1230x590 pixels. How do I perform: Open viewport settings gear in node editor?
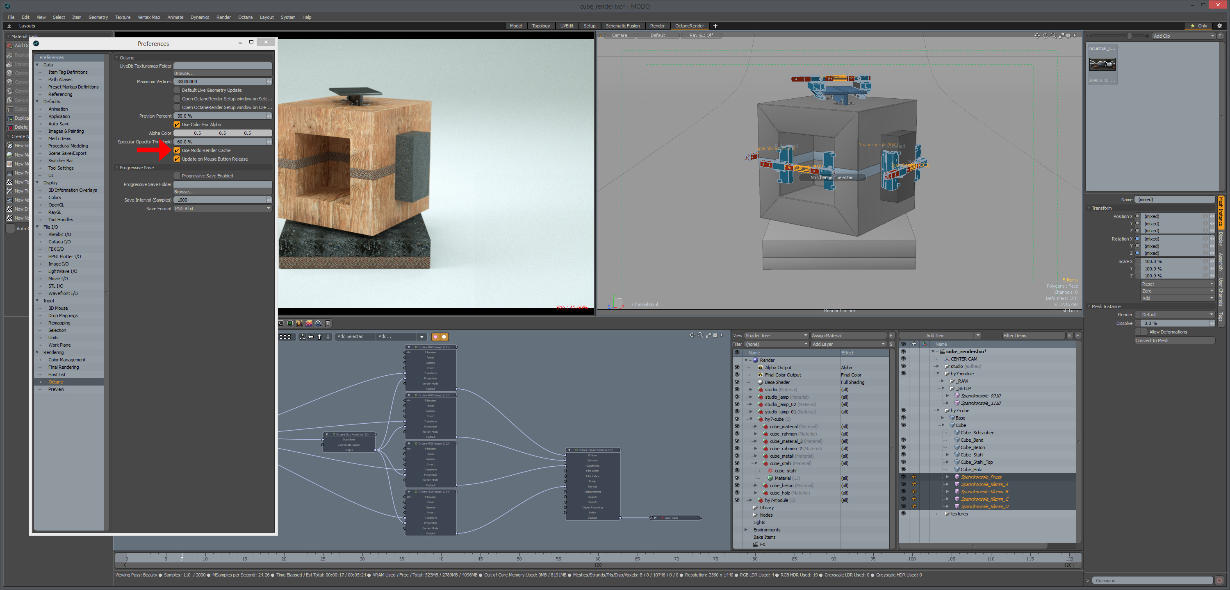715,335
